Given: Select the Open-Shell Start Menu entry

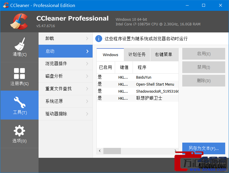Looking at the screenshot, I should (138, 84).
